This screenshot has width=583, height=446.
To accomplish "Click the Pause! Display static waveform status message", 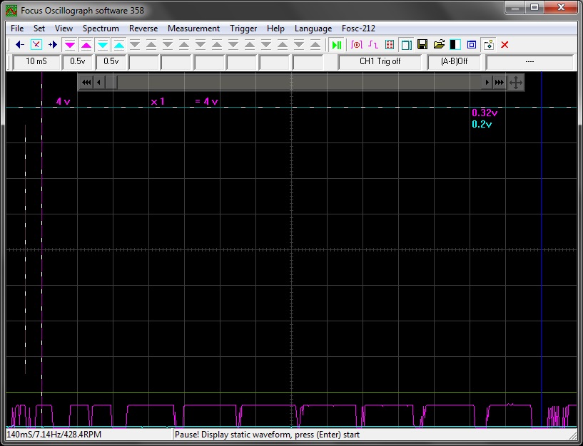I will tap(267, 435).
